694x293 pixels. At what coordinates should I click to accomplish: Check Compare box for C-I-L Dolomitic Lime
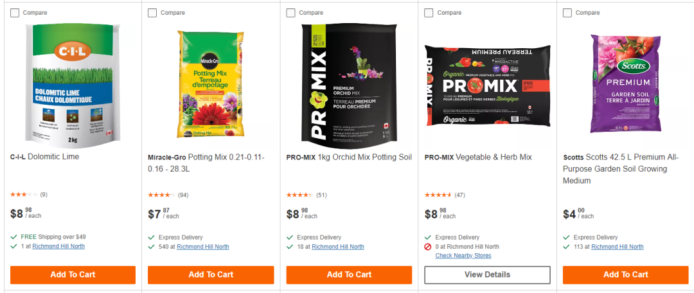click(x=15, y=13)
